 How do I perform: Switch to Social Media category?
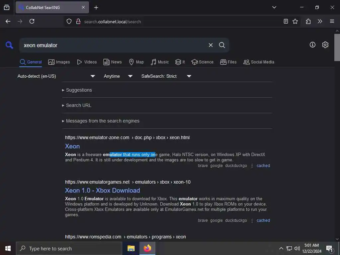[259, 62]
